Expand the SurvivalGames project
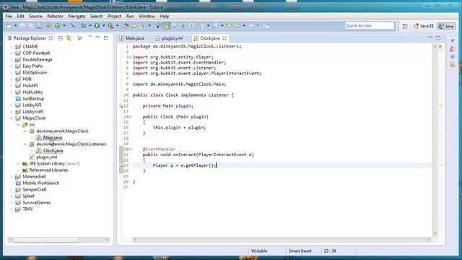This screenshot has width=462, height=260. [x=12, y=202]
